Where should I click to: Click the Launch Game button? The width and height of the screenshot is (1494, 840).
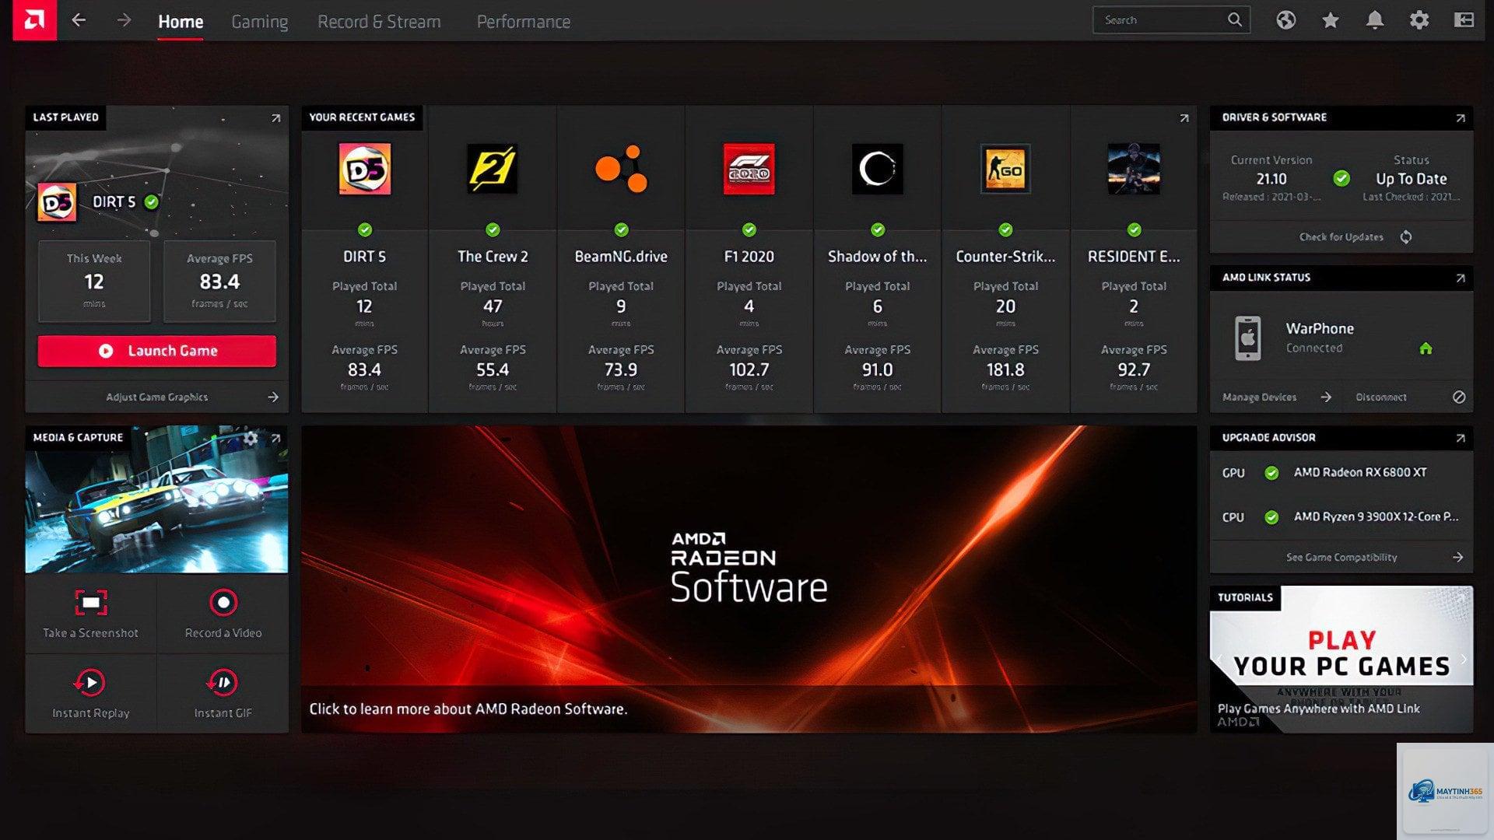(156, 351)
